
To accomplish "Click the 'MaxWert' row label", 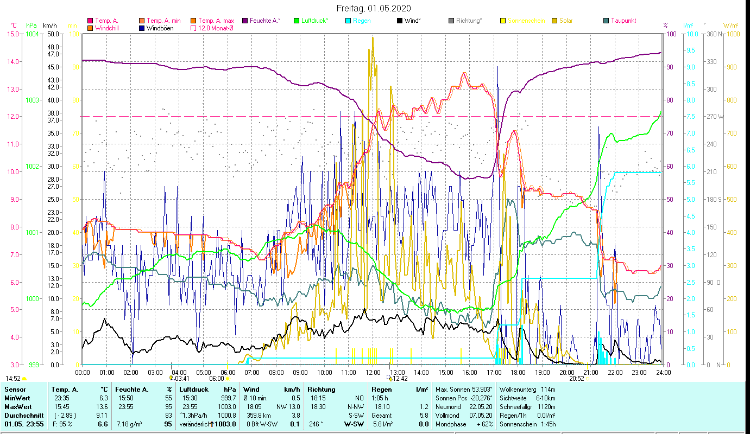I will [18, 406].
